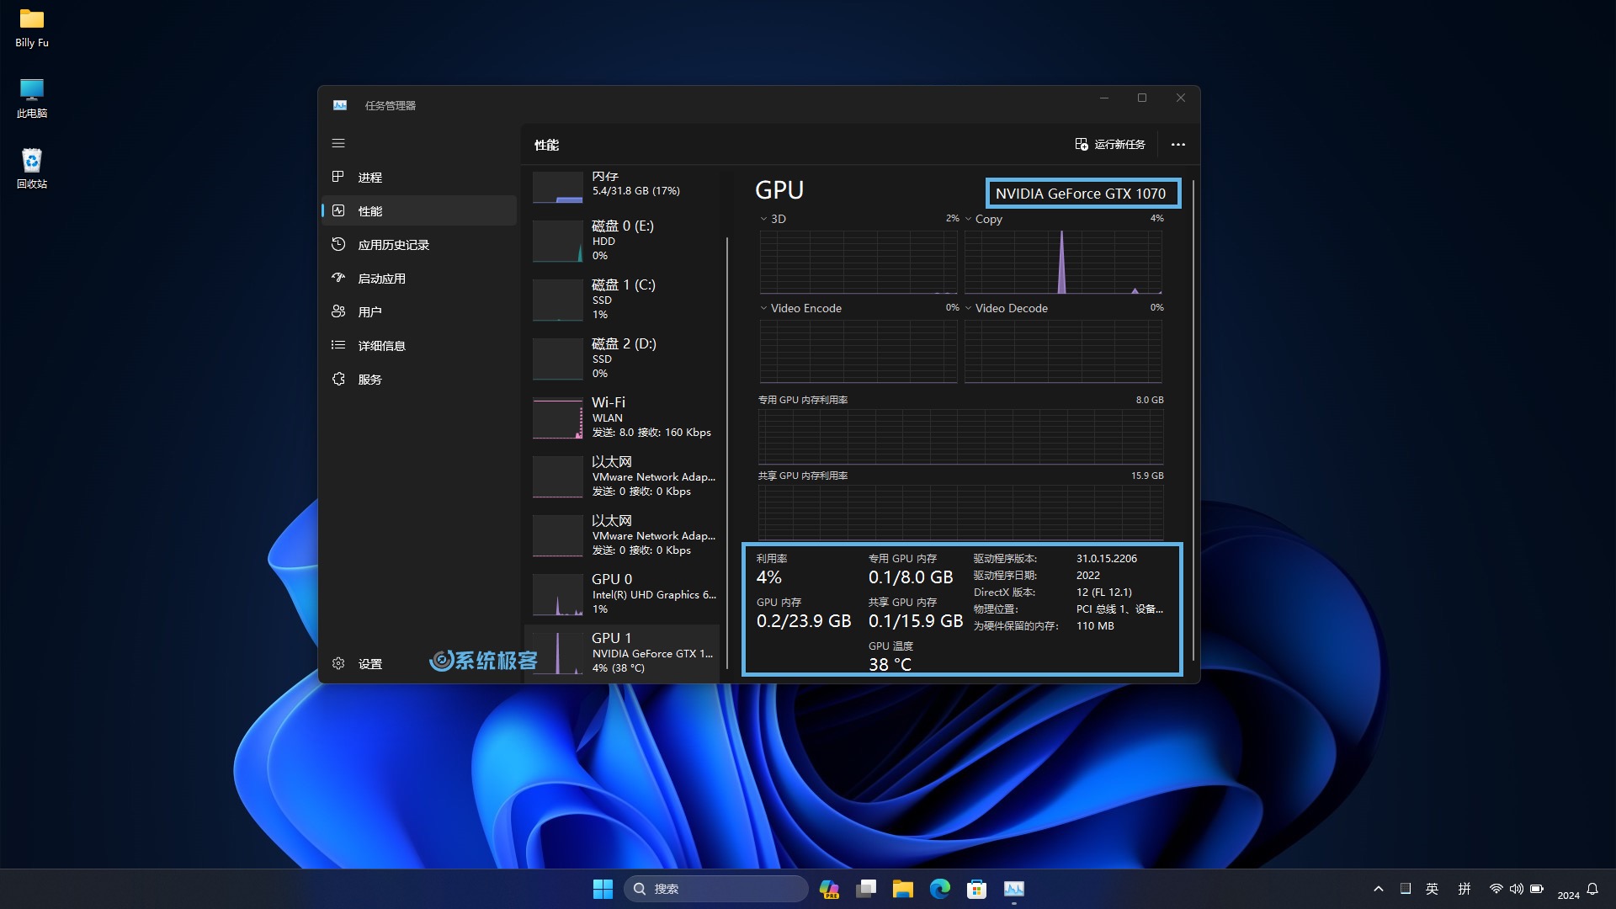
Task: Open the Copy graph engine dropdown
Action: 968,219
